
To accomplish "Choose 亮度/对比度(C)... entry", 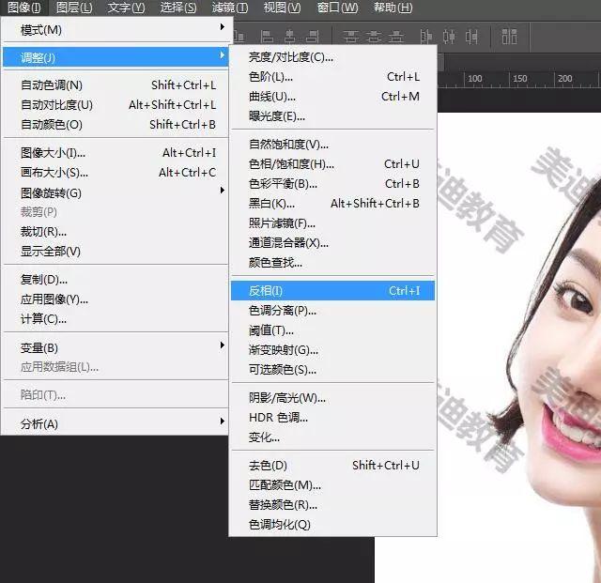I will (x=332, y=57).
